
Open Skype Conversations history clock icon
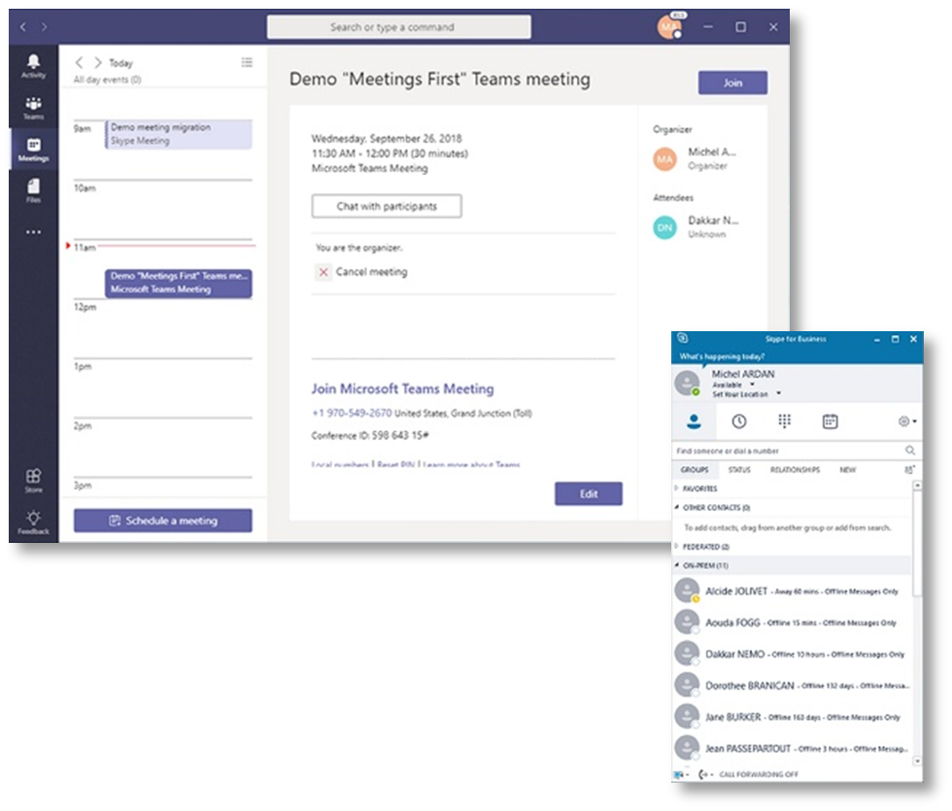click(739, 422)
